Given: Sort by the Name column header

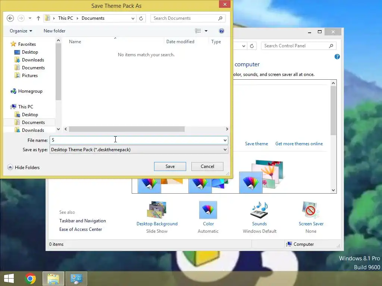Looking at the screenshot, I should coord(75,42).
